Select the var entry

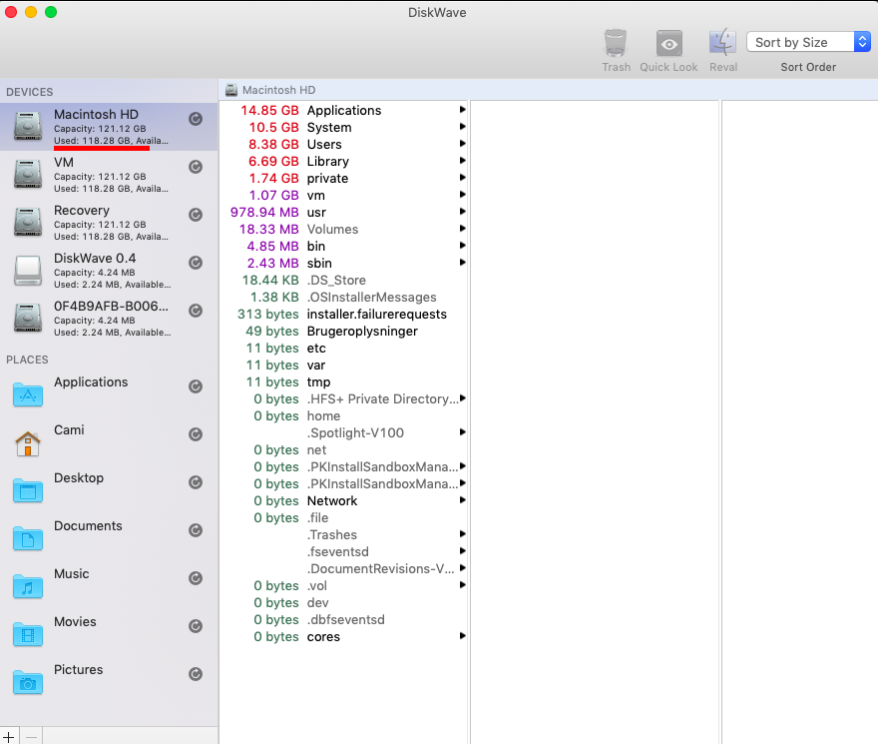344,365
